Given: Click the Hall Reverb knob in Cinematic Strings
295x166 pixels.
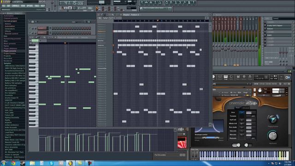Looking at the screenshot, I should pyautogui.click(x=272, y=136).
